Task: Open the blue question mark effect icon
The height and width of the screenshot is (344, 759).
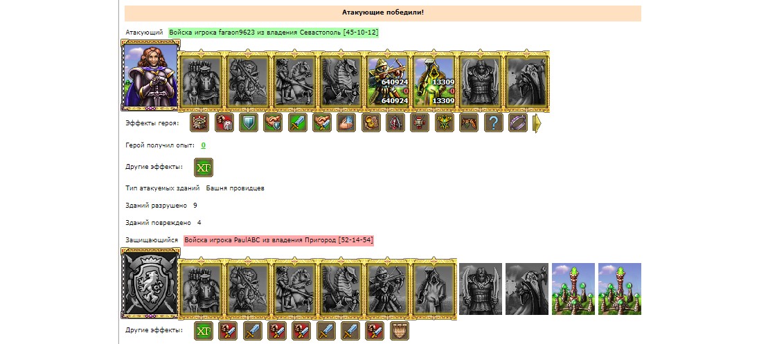Action: 493,123
